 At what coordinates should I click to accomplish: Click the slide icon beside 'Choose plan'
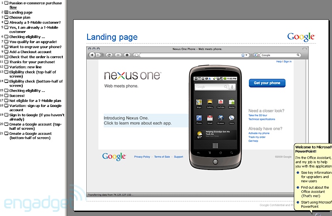(x=6, y=17)
